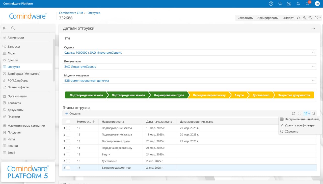Image resolution: width=323 pixels, height=184 pixels.
Task: Expand Этапы отгрузки table to fullscreen
Action: tap(300, 114)
